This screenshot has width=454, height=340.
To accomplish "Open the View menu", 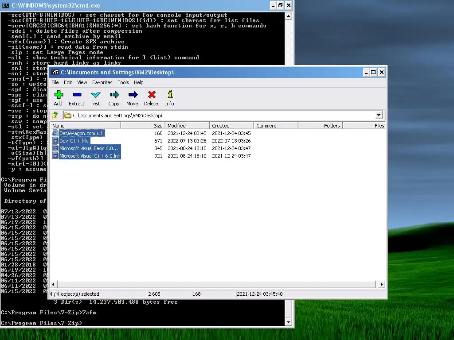I will (82, 82).
